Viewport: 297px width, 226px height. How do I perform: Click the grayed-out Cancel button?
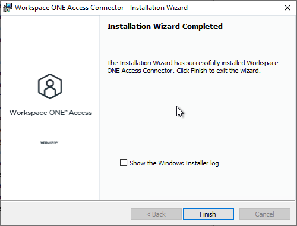point(265,214)
